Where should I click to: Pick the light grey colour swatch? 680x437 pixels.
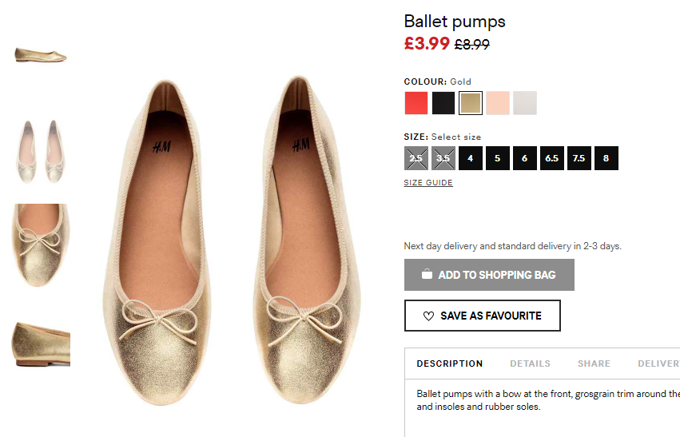click(x=525, y=103)
